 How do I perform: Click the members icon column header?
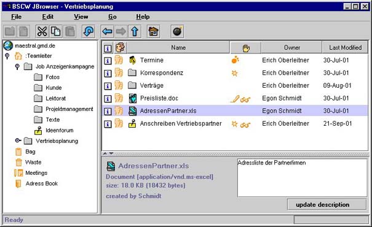pyautogui.click(x=121, y=47)
